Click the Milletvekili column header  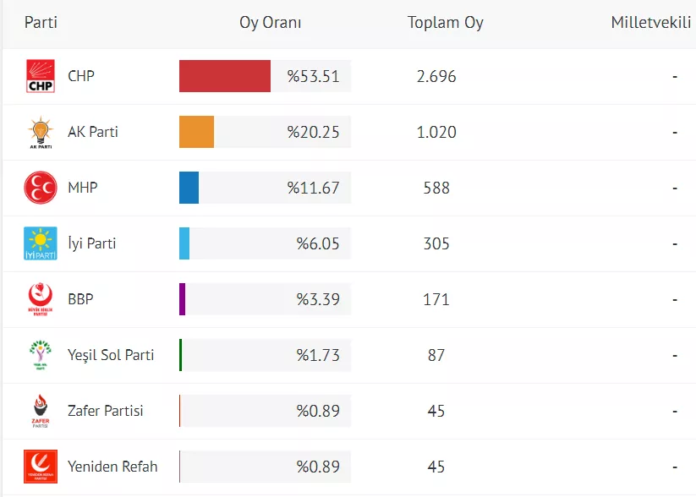point(652,23)
